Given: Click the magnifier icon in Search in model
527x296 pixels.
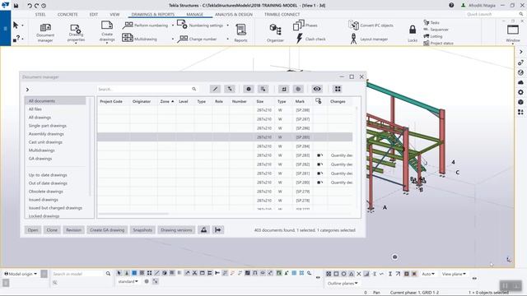Looking at the screenshot, I should pyautogui.click(x=108, y=274).
